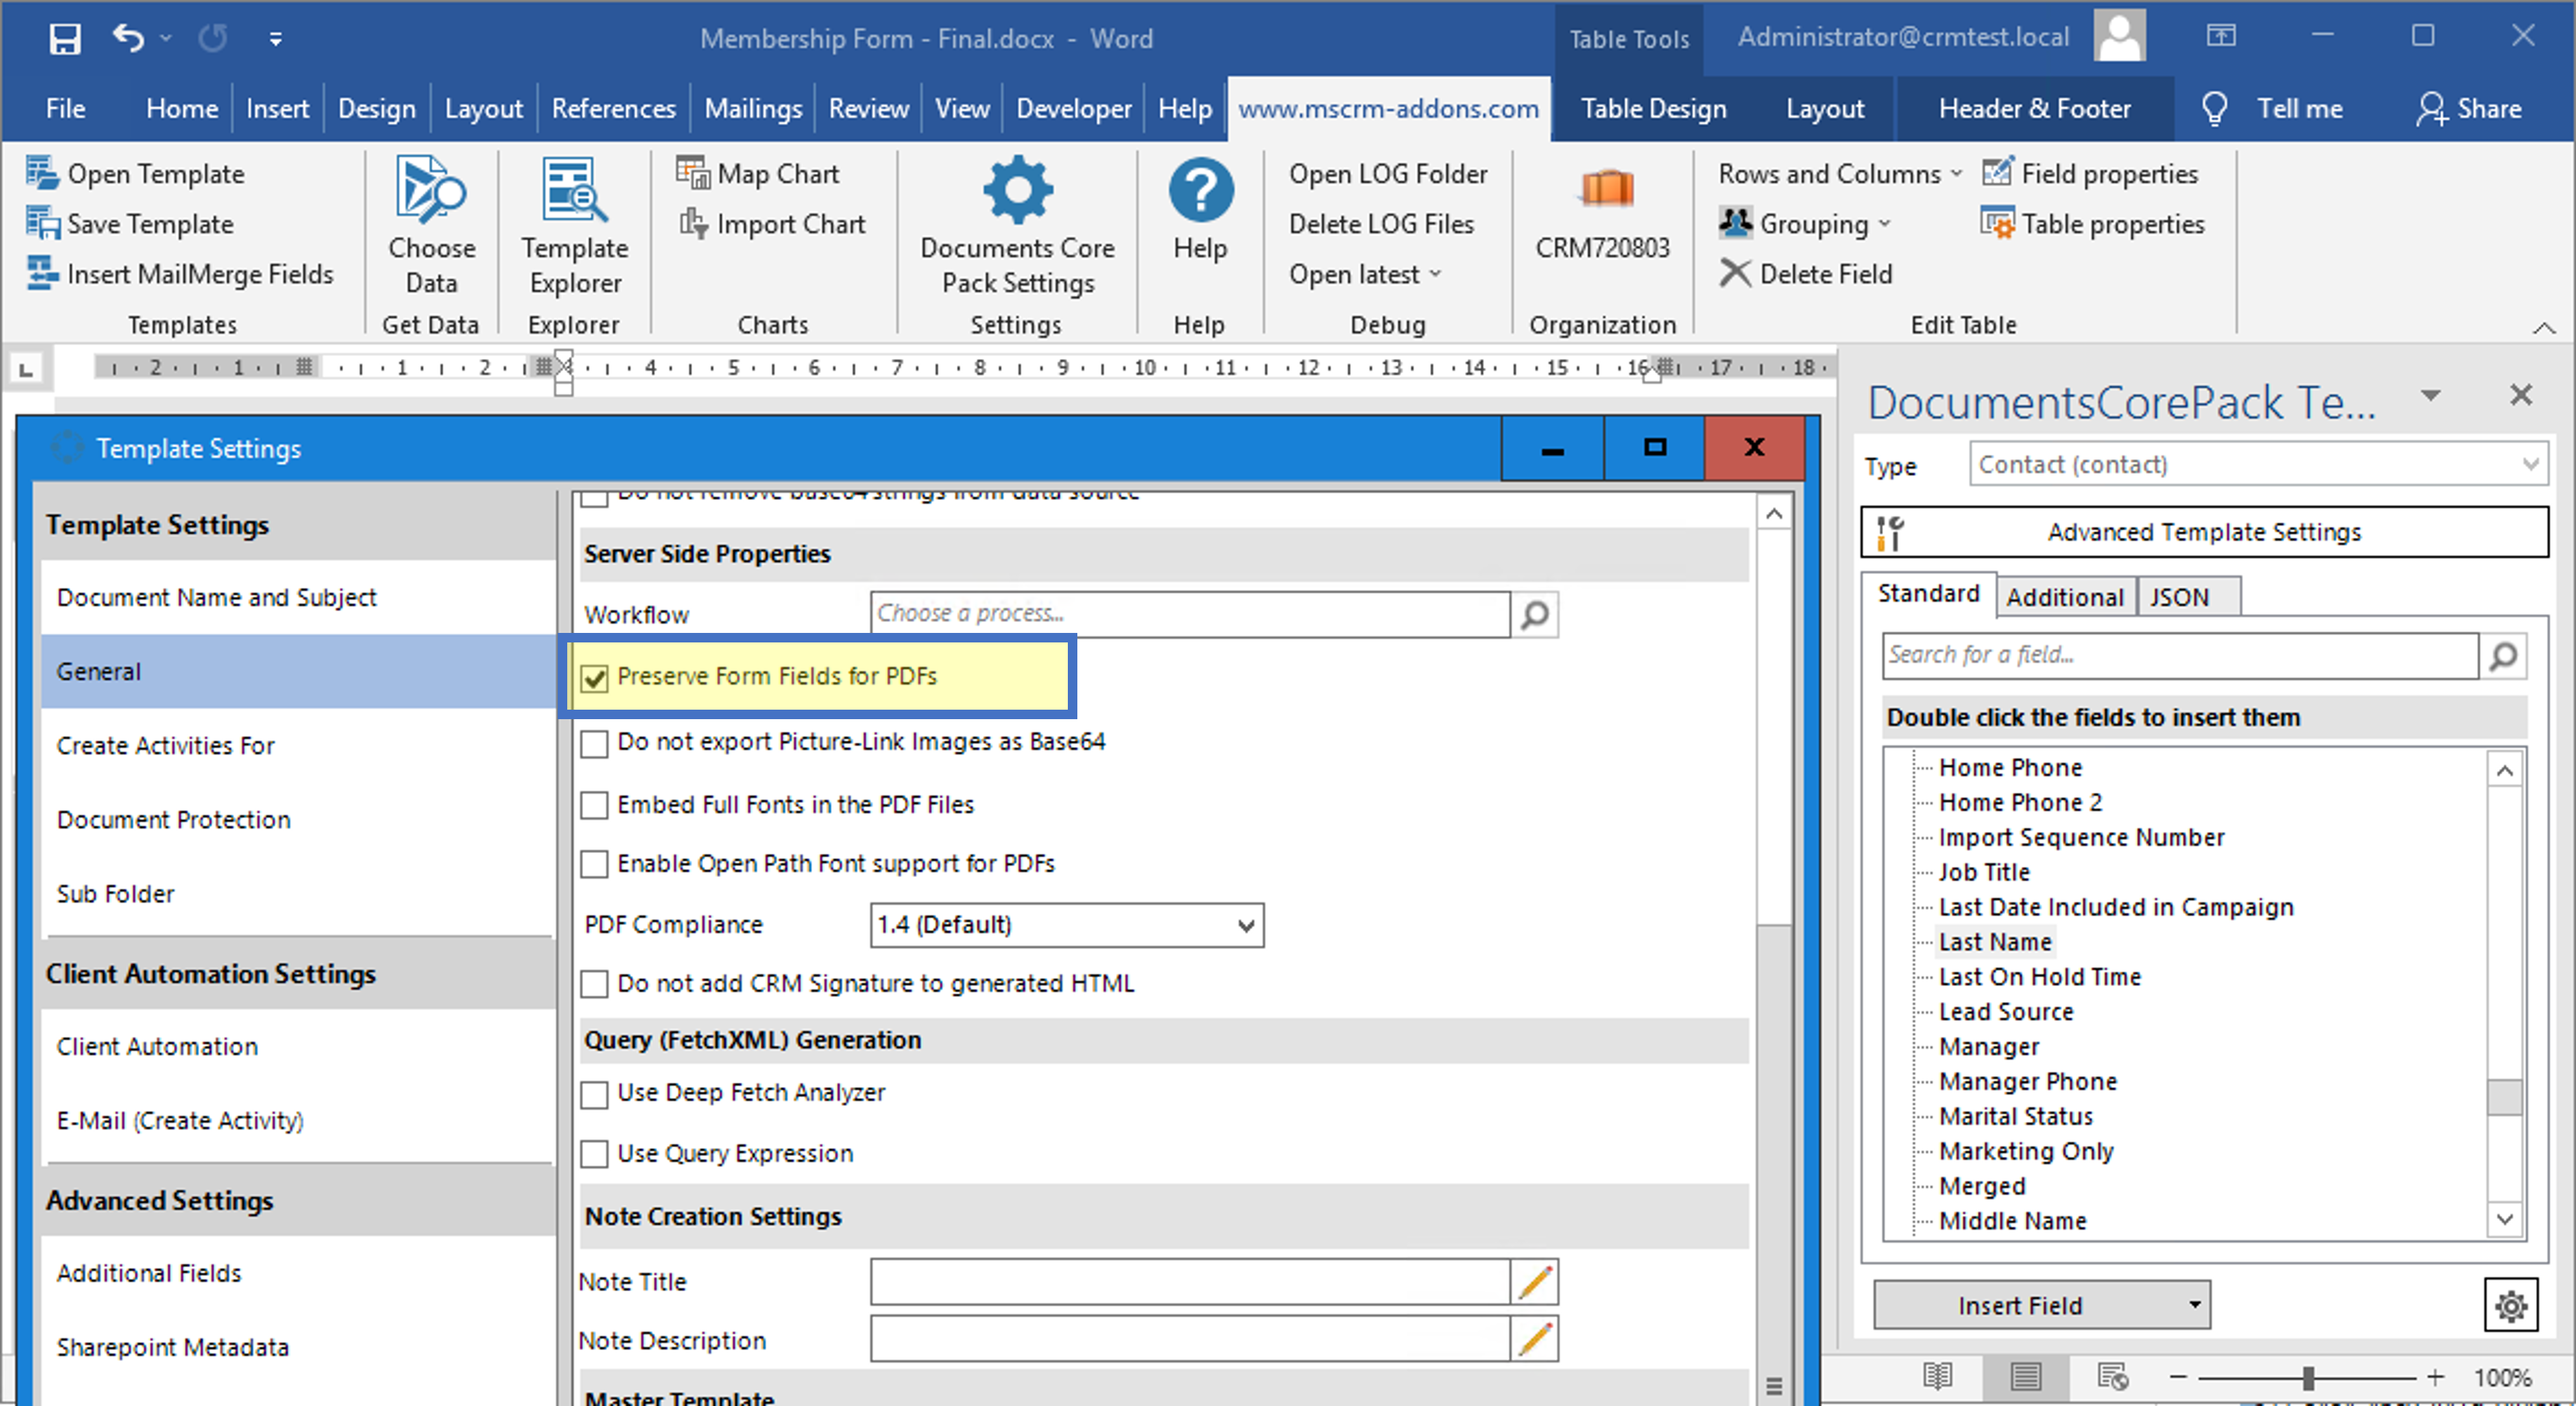Open the Type Contact dropdown
Image resolution: width=2576 pixels, height=1406 pixels.
pos(2258,465)
